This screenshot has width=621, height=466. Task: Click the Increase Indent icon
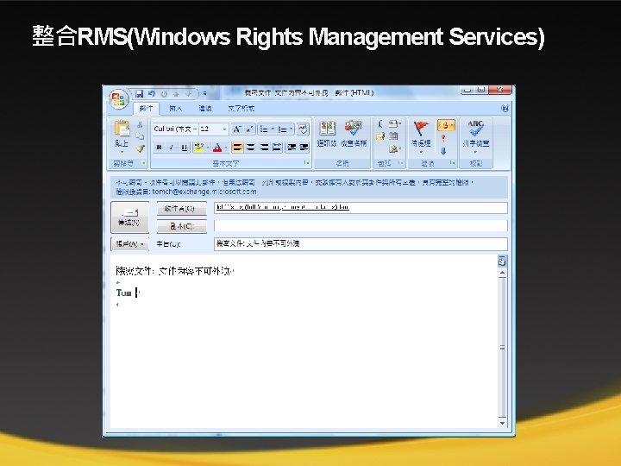tap(304, 148)
